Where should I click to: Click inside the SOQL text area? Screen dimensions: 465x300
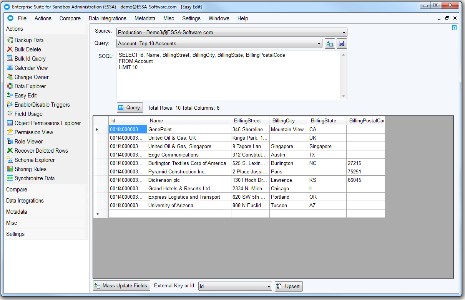229,75
